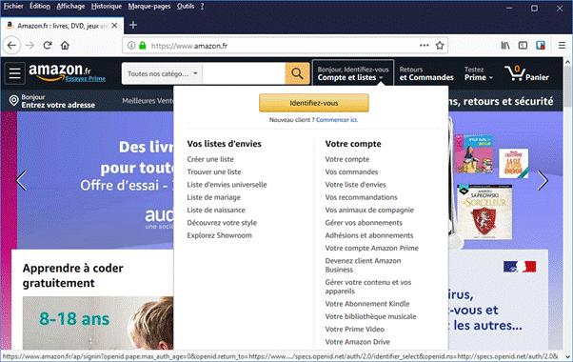Image resolution: width=573 pixels, height=362 pixels.
Task: Click Gérer vos abonnements
Action: click(364, 223)
